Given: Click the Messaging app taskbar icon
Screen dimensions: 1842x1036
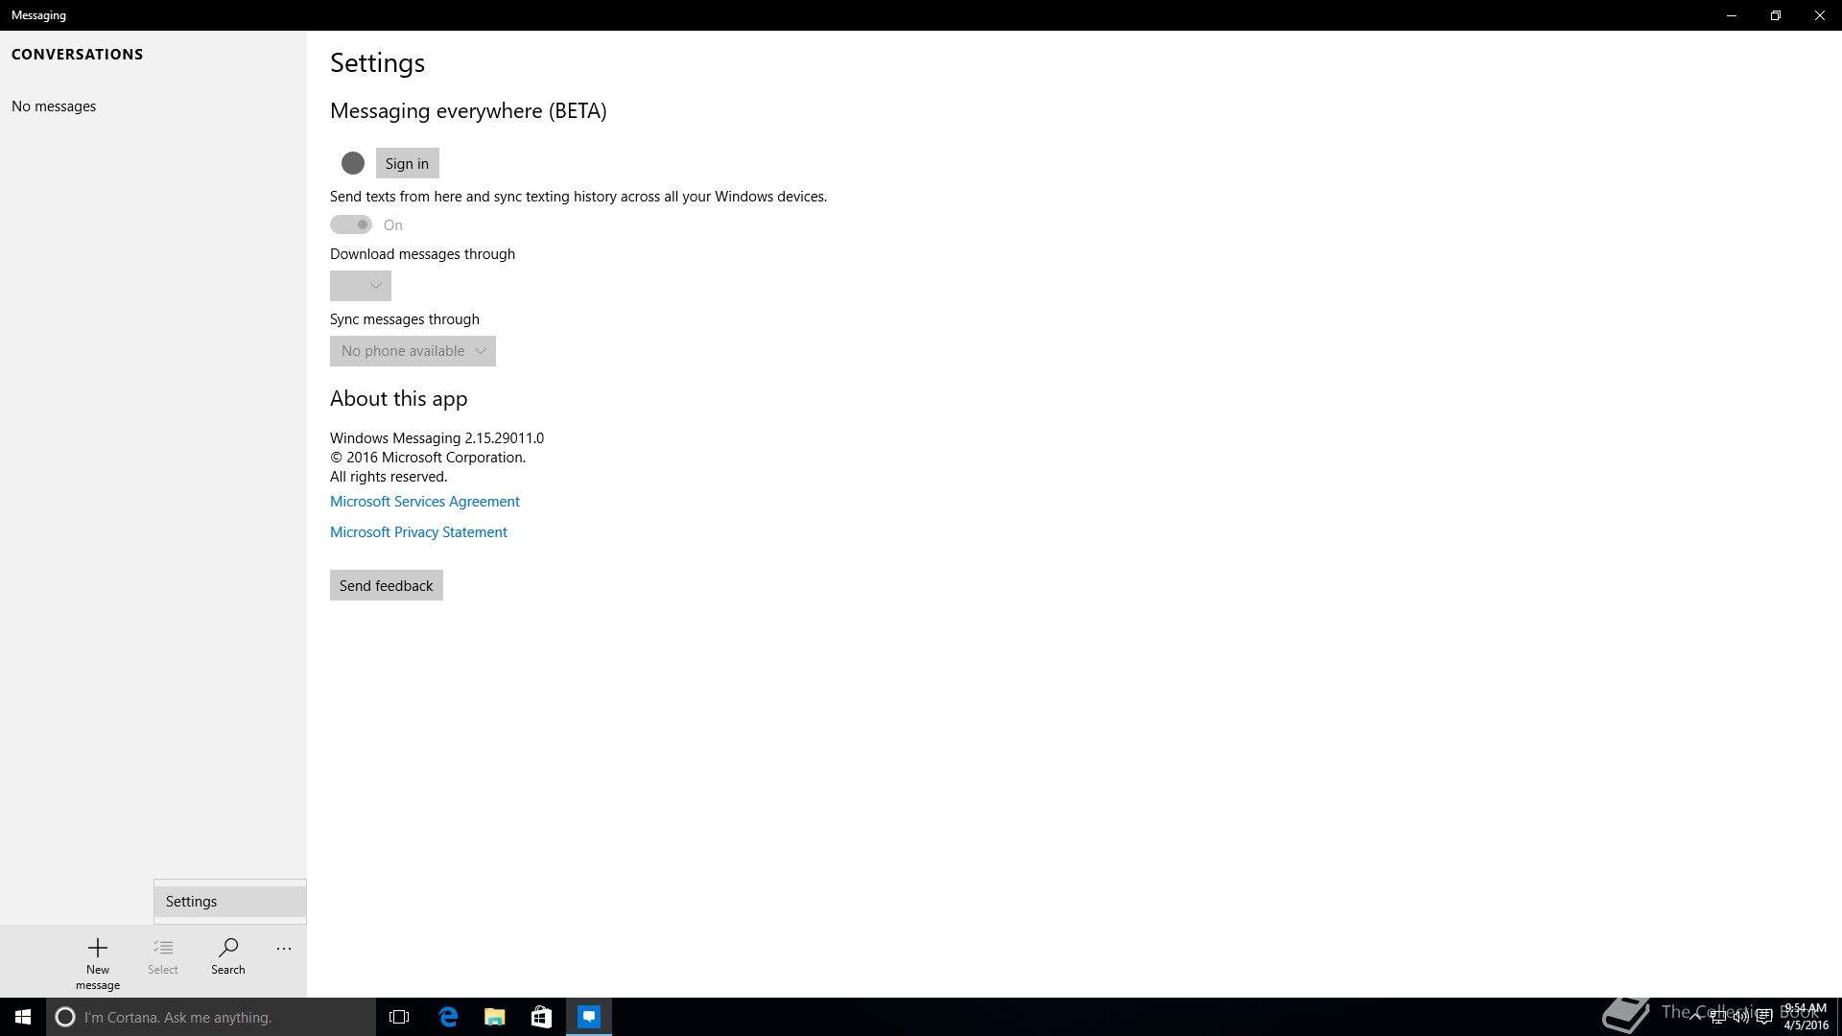Looking at the screenshot, I should 589,1017.
